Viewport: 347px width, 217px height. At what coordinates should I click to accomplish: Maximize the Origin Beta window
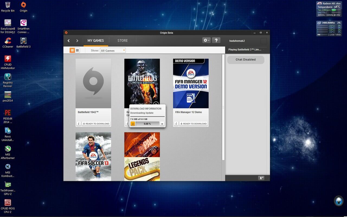coord(261,33)
